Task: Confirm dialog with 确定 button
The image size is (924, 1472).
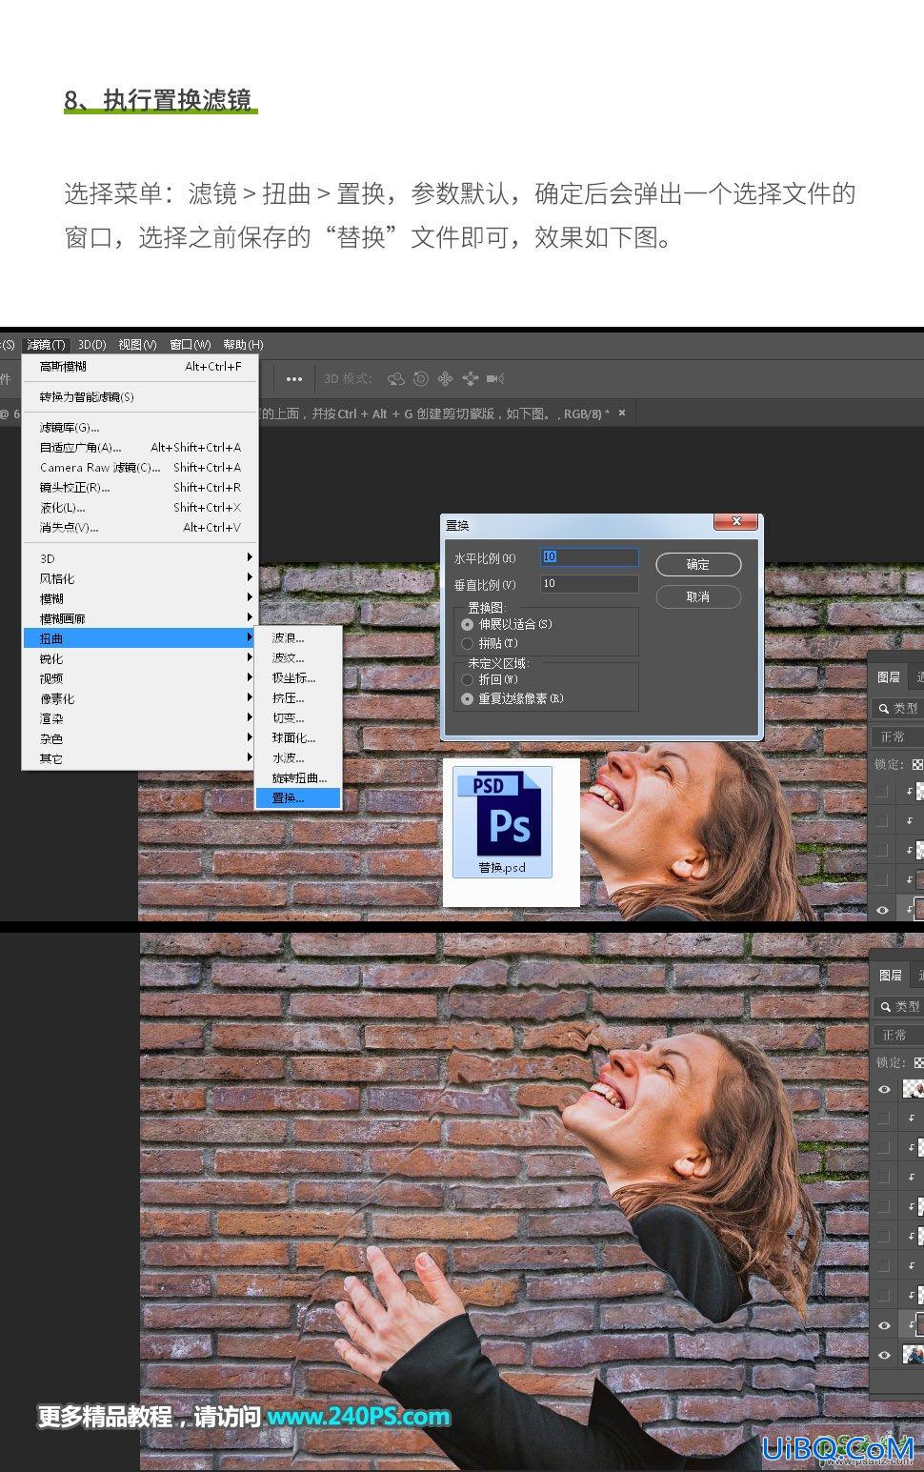Action: (x=698, y=564)
